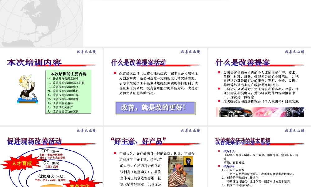This screenshot has height=187, width=311.
Task: Click the 创意功夫（个人）label
Action: [x=51, y=176]
